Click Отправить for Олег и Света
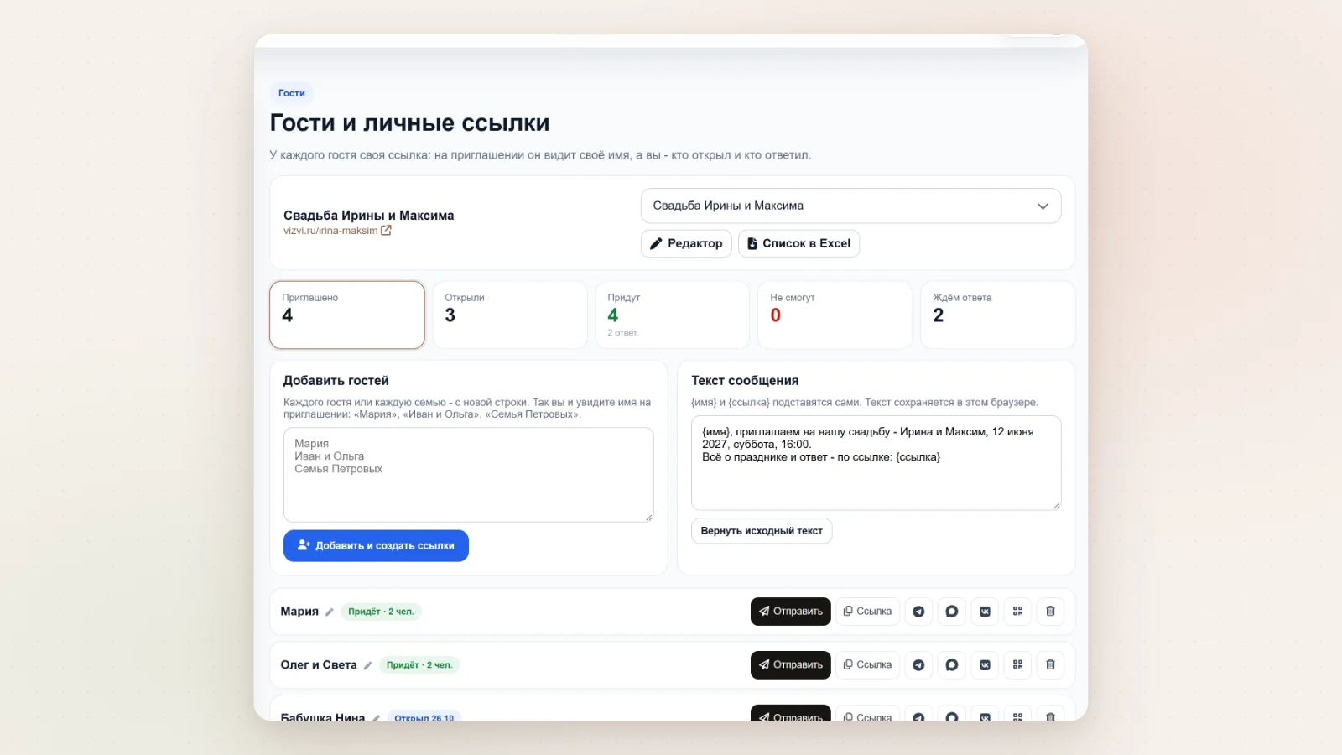 click(791, 665)
